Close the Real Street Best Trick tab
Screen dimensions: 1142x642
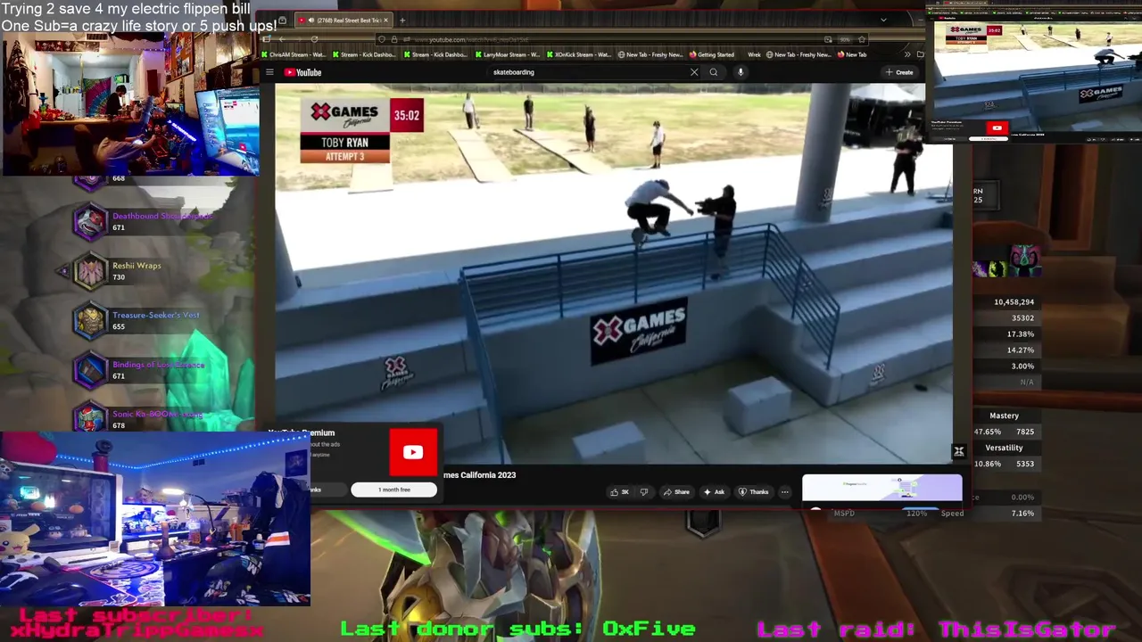pos(386,20)
